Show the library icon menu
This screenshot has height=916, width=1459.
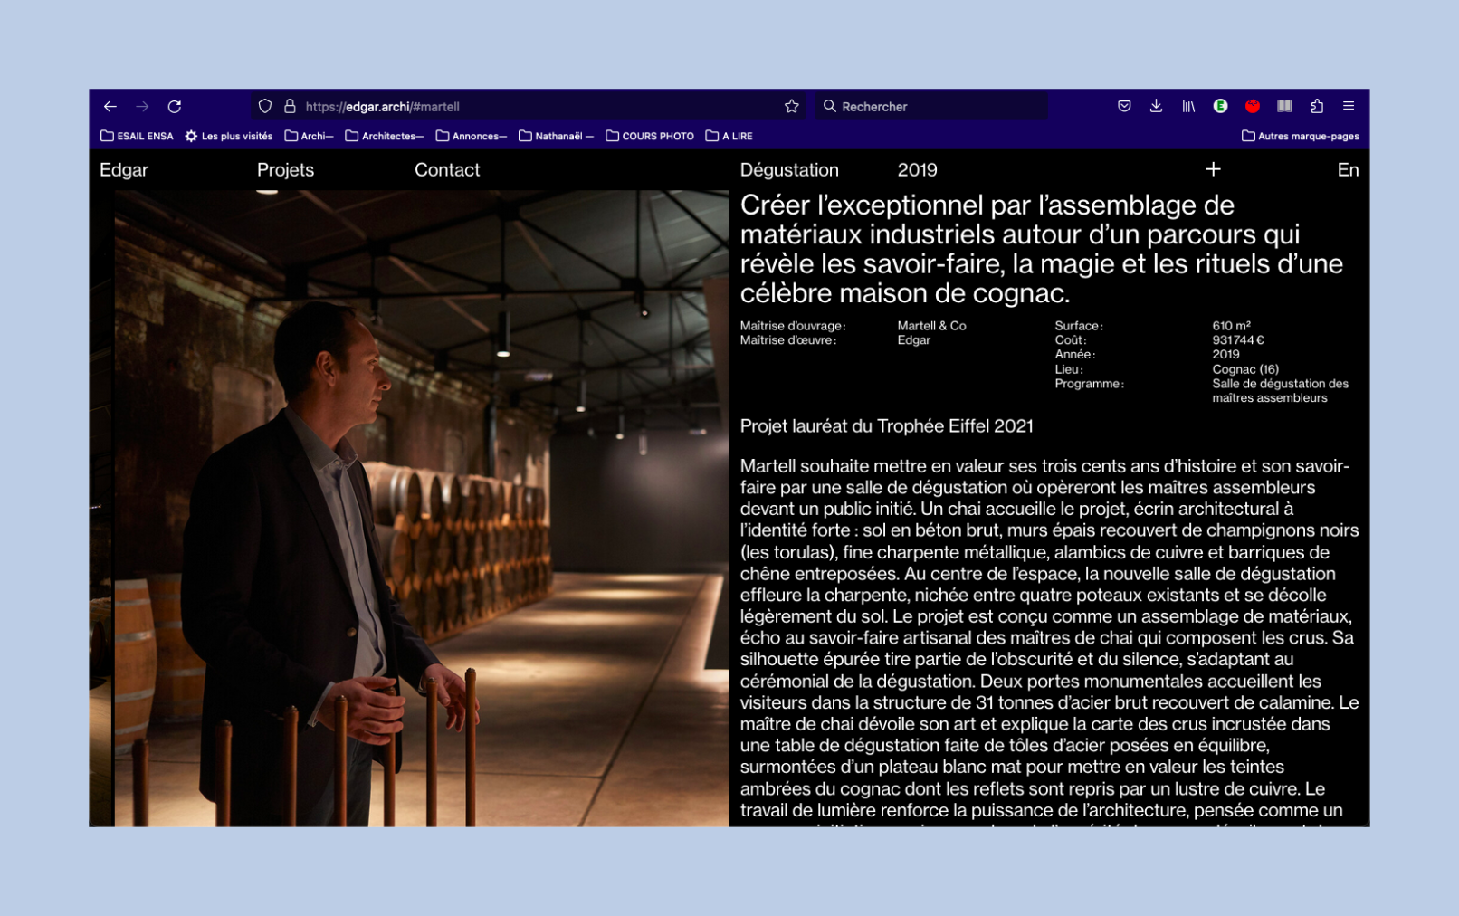pyautogui.click(x=1188, y=107)
